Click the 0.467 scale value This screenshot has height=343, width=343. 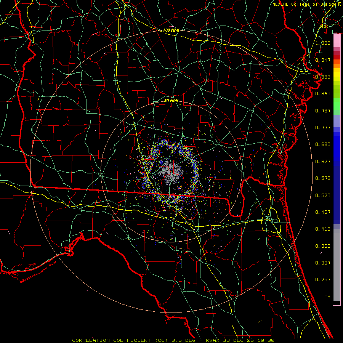pos(323,212)
